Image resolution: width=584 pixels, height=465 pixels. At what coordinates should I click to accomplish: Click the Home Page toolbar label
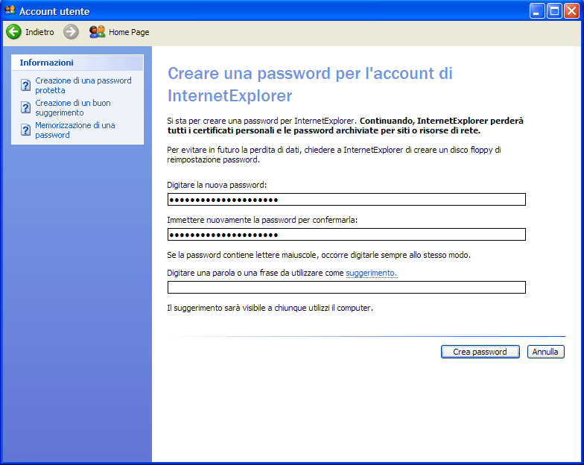129,32
